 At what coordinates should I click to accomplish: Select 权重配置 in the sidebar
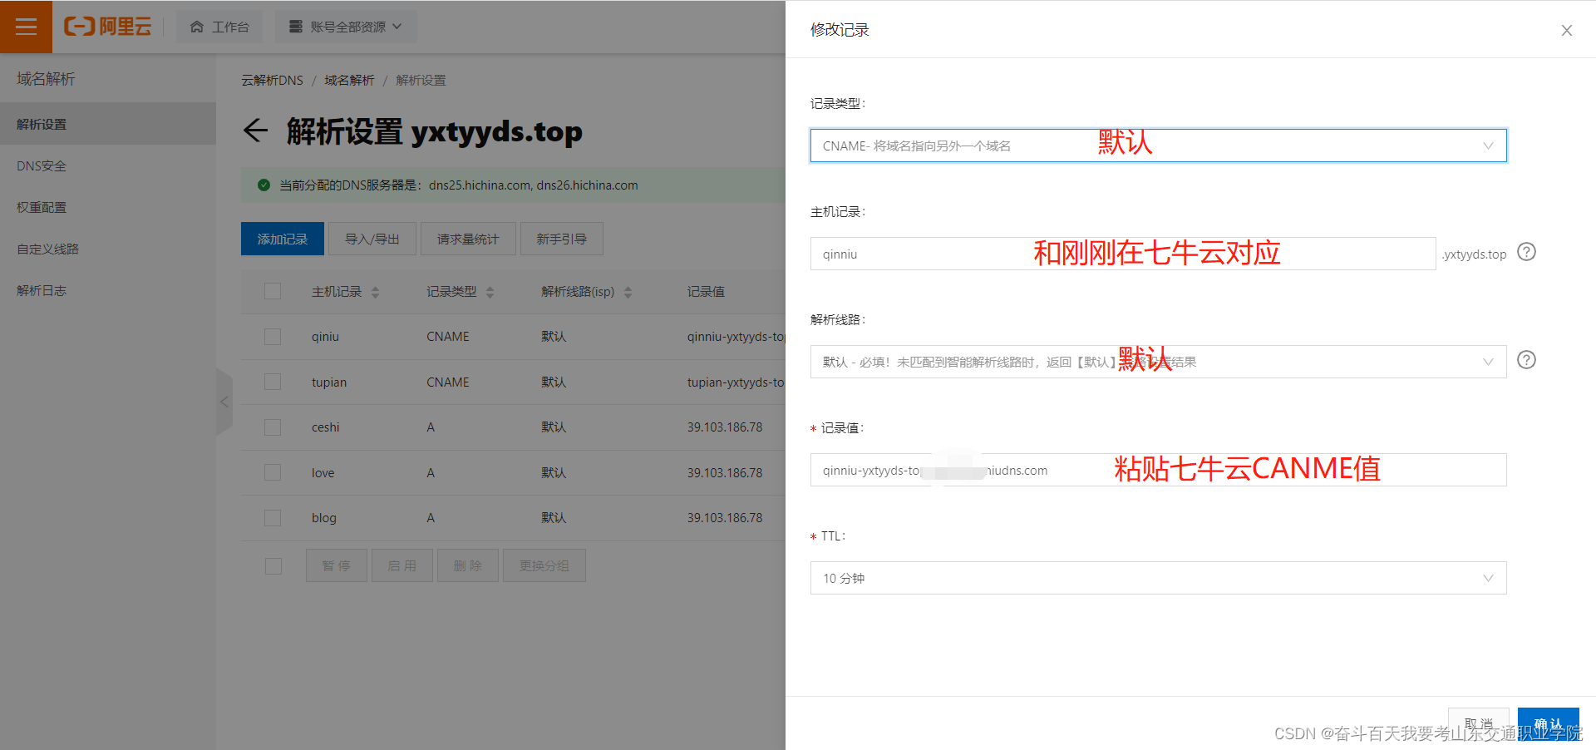point(108,207)
